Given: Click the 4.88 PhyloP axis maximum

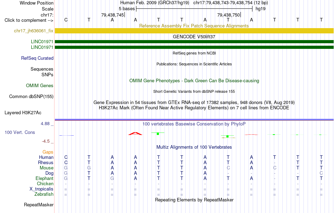Looking at the screenshot, I should tap(45, 124).
